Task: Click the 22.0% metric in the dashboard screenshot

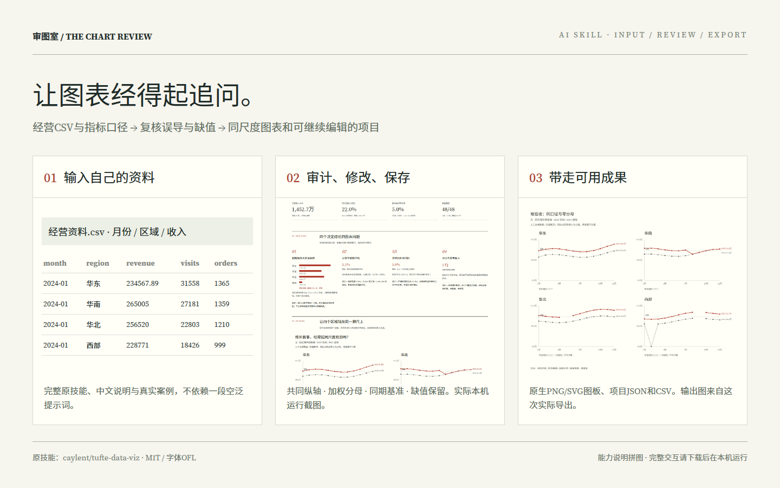Action: [349, 209]
